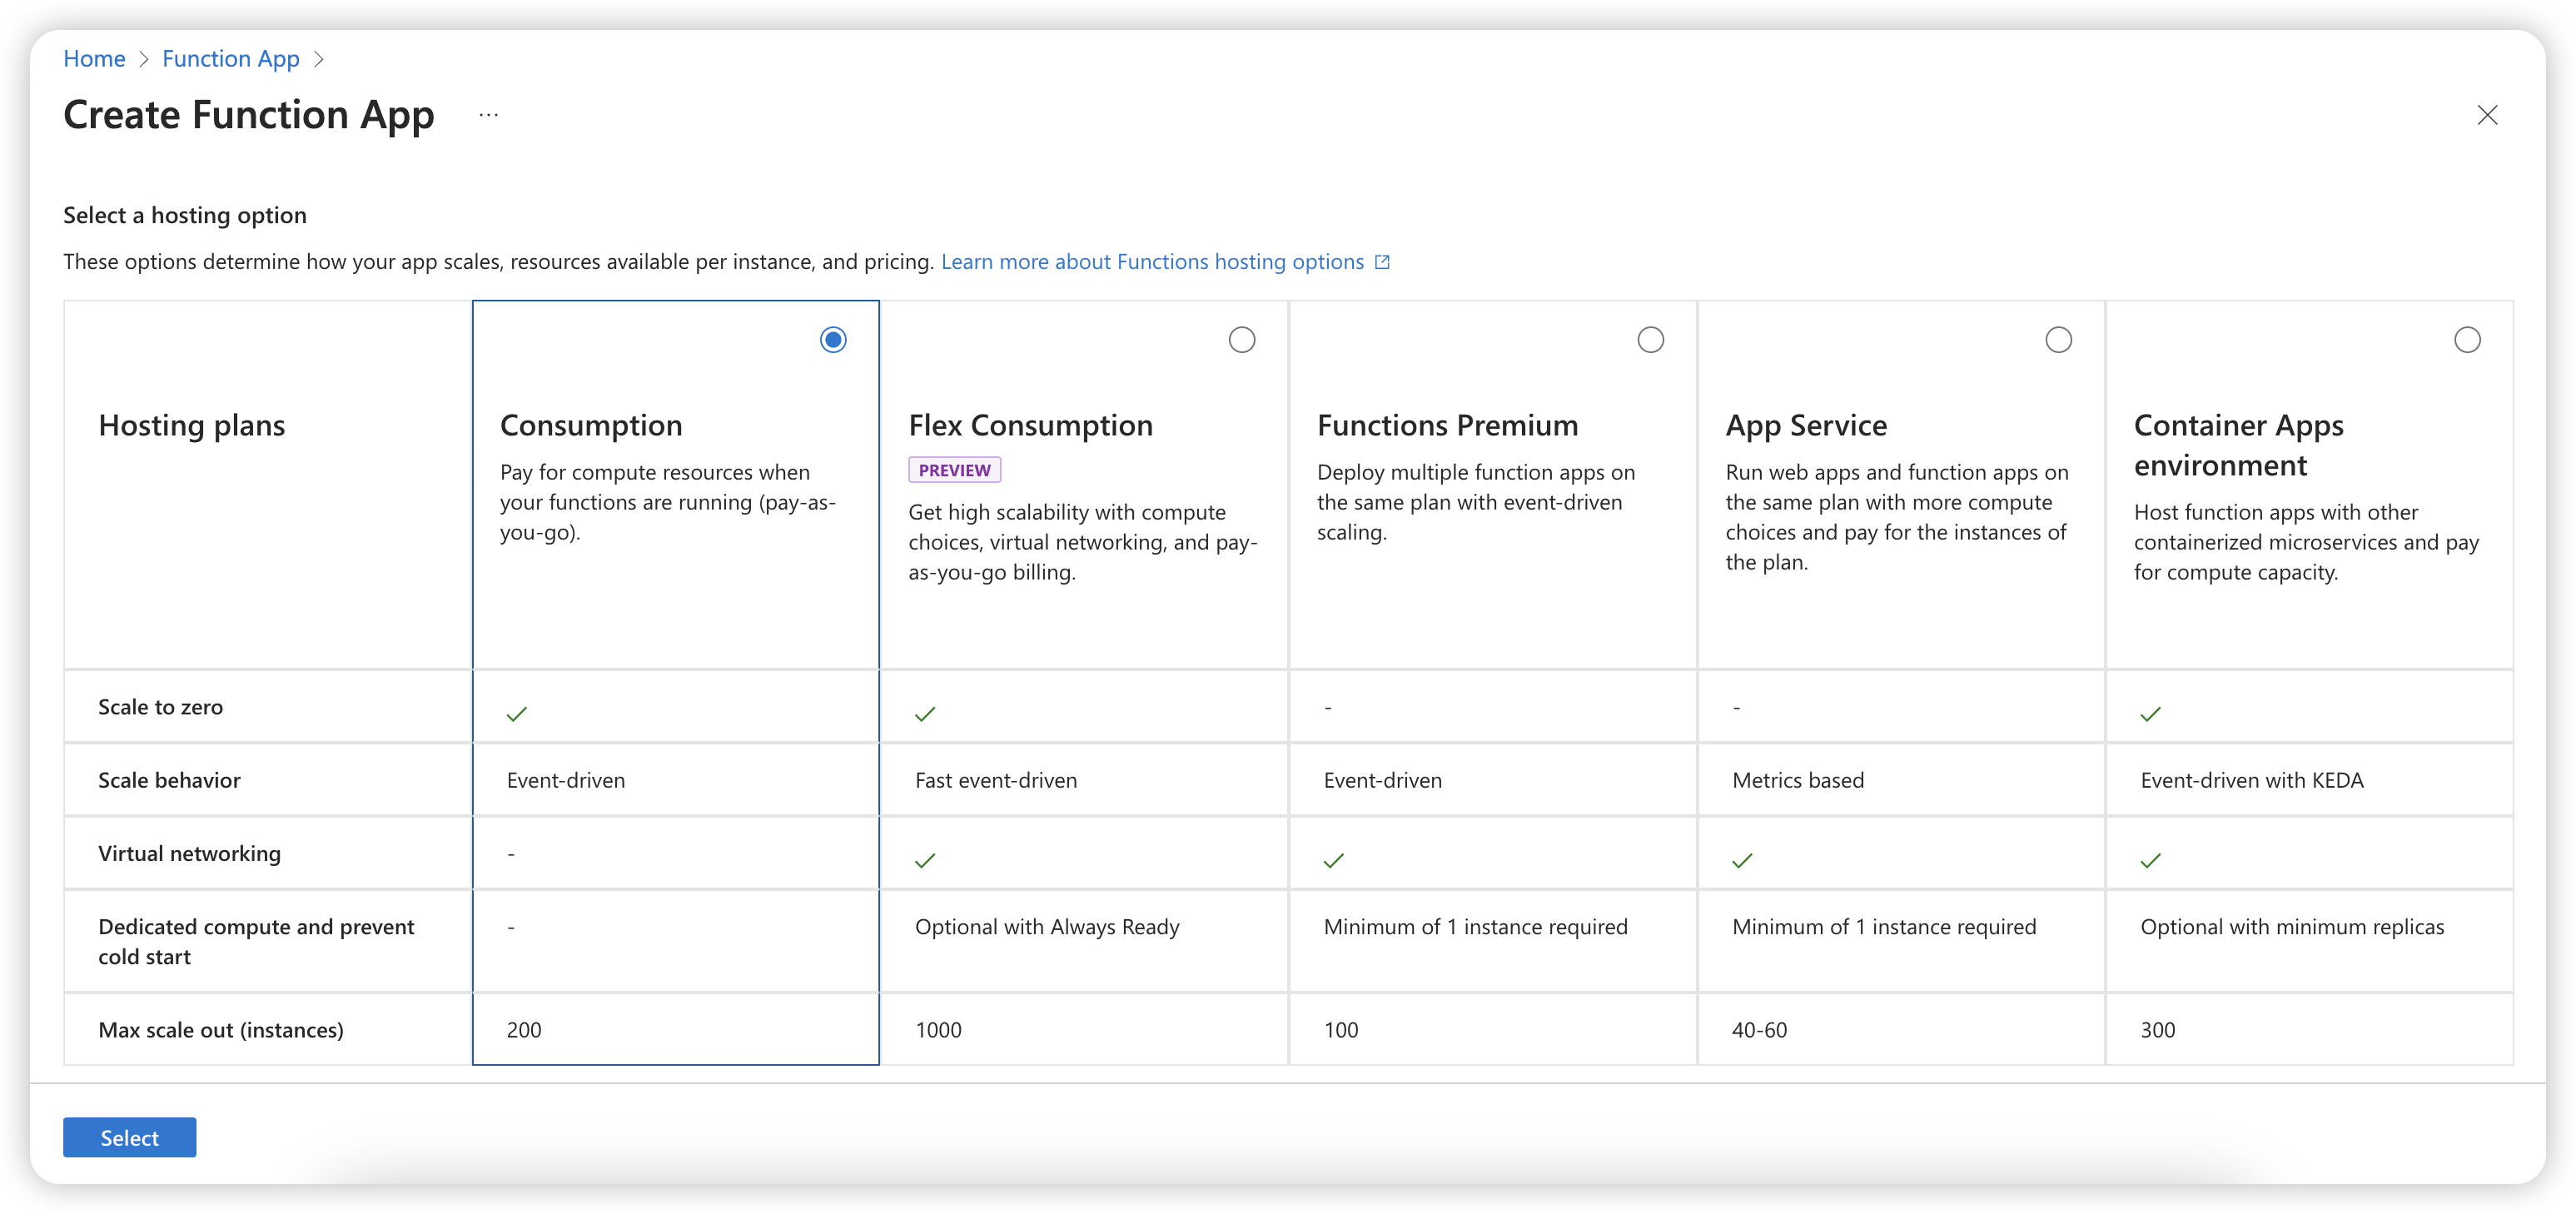Click the ellipsis menu next to Create Function App
The height and width of the screenshot is (1214, 2576).
[488, 113]
